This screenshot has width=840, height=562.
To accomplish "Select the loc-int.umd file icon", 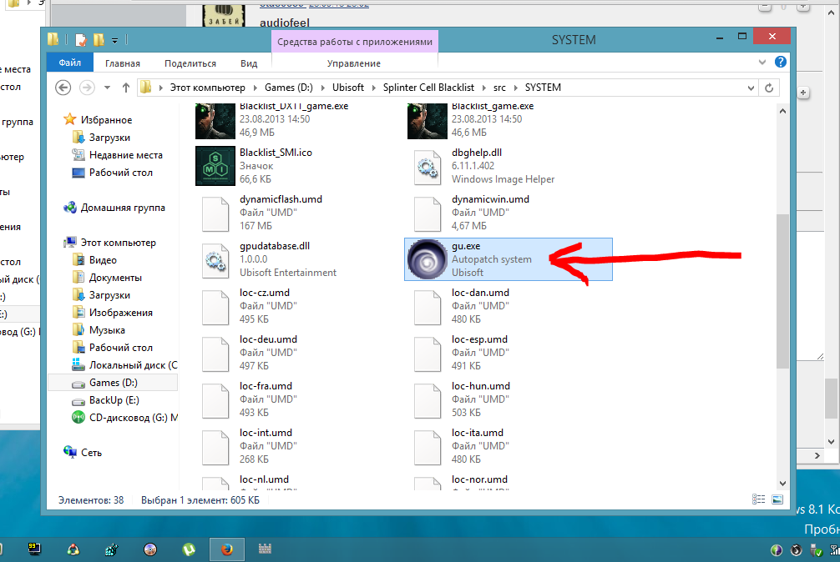I will [x=215, y=446].
